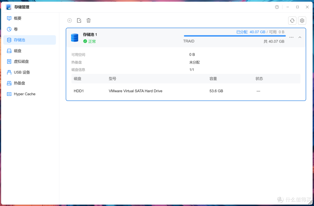Click the 共 40.07 GB total text
This screenshot has width=314, height=206.
coord(274,41)
